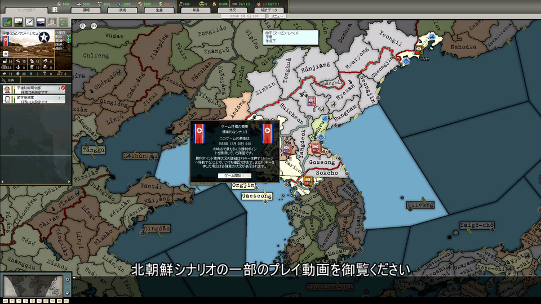Click the red unit counter near Hyesan
Image resolution: width=541 pixels, height=304 pixels.
pyautogui.click(x=312, y=101)
